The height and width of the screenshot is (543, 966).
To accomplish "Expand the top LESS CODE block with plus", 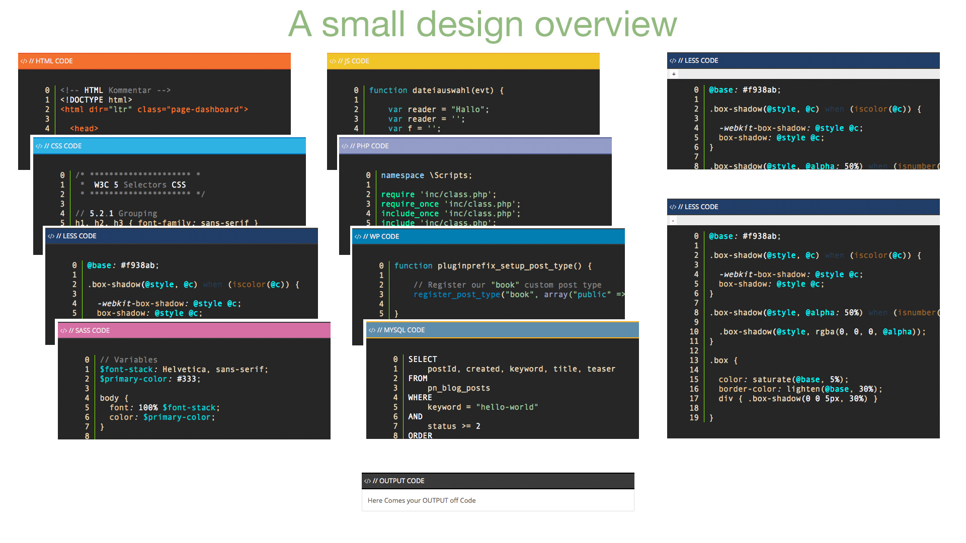I will tap(674, 74).
